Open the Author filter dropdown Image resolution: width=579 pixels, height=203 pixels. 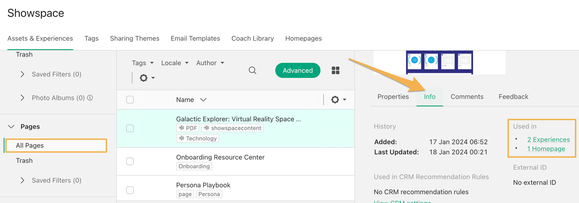[210, 63]
